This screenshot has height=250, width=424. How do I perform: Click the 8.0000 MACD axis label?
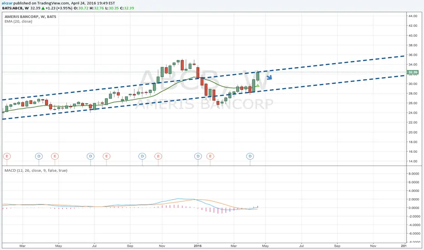(414, 174)
